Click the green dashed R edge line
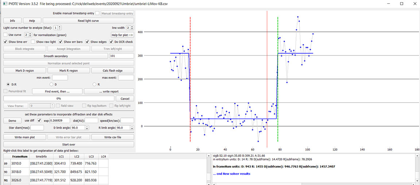This screenshot has width=420, height=185. coord(278,79)
